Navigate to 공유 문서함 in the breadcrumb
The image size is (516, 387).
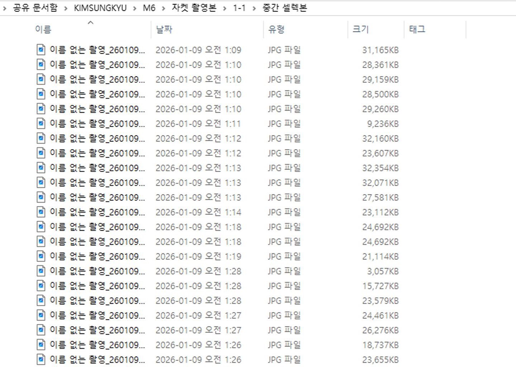pos(35,8)
